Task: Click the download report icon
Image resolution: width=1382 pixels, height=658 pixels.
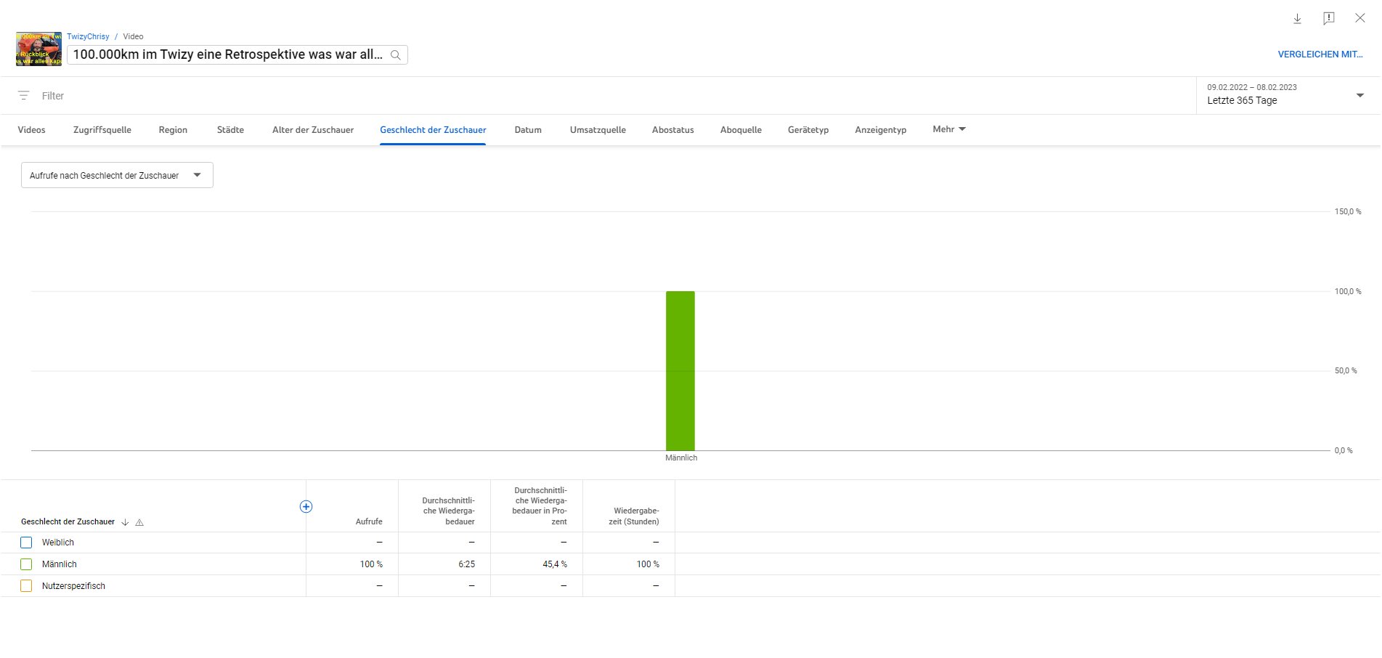Action: click(x=1297, y=19)
